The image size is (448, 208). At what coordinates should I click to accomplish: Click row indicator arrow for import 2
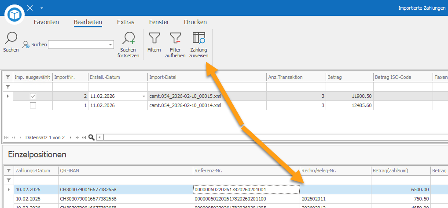coord(8,97)
